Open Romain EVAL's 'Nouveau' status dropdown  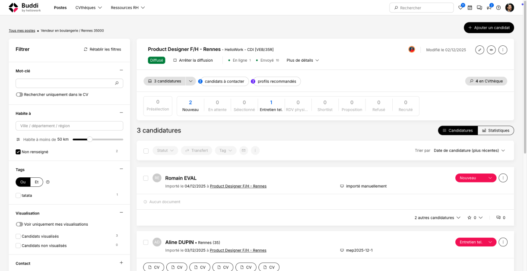click(476, 178)
